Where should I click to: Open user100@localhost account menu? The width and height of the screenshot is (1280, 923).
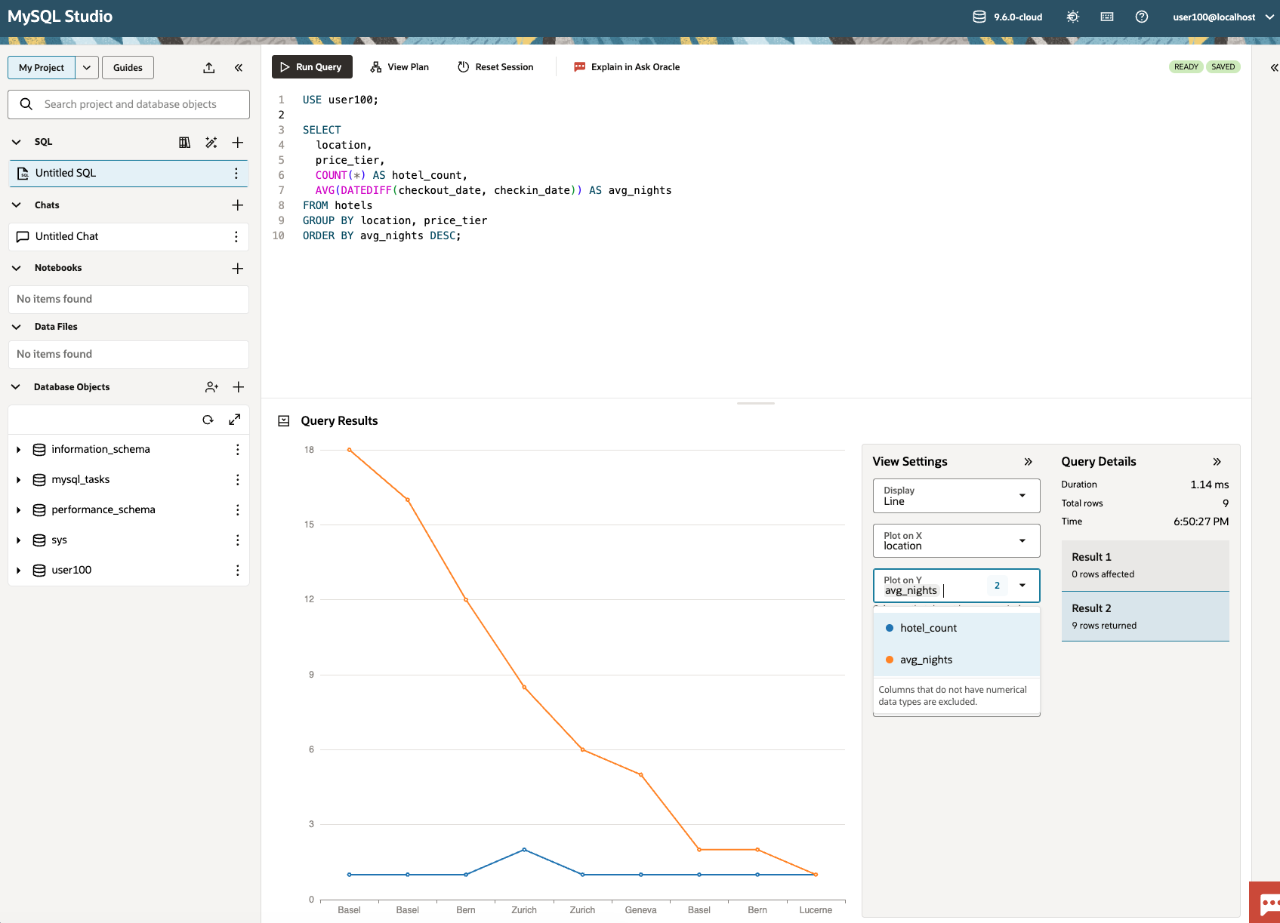click(x=1223, y=17)
